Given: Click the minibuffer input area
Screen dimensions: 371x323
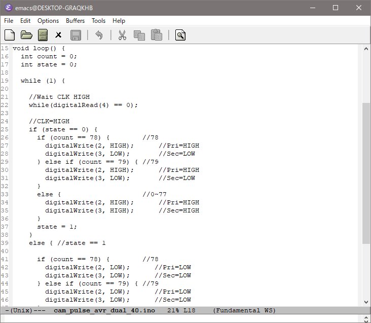Looking at the screenshot, I should click(183, 318).
